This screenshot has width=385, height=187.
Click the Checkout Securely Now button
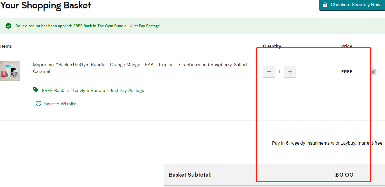pyautogui.click(x=352, y=5)
